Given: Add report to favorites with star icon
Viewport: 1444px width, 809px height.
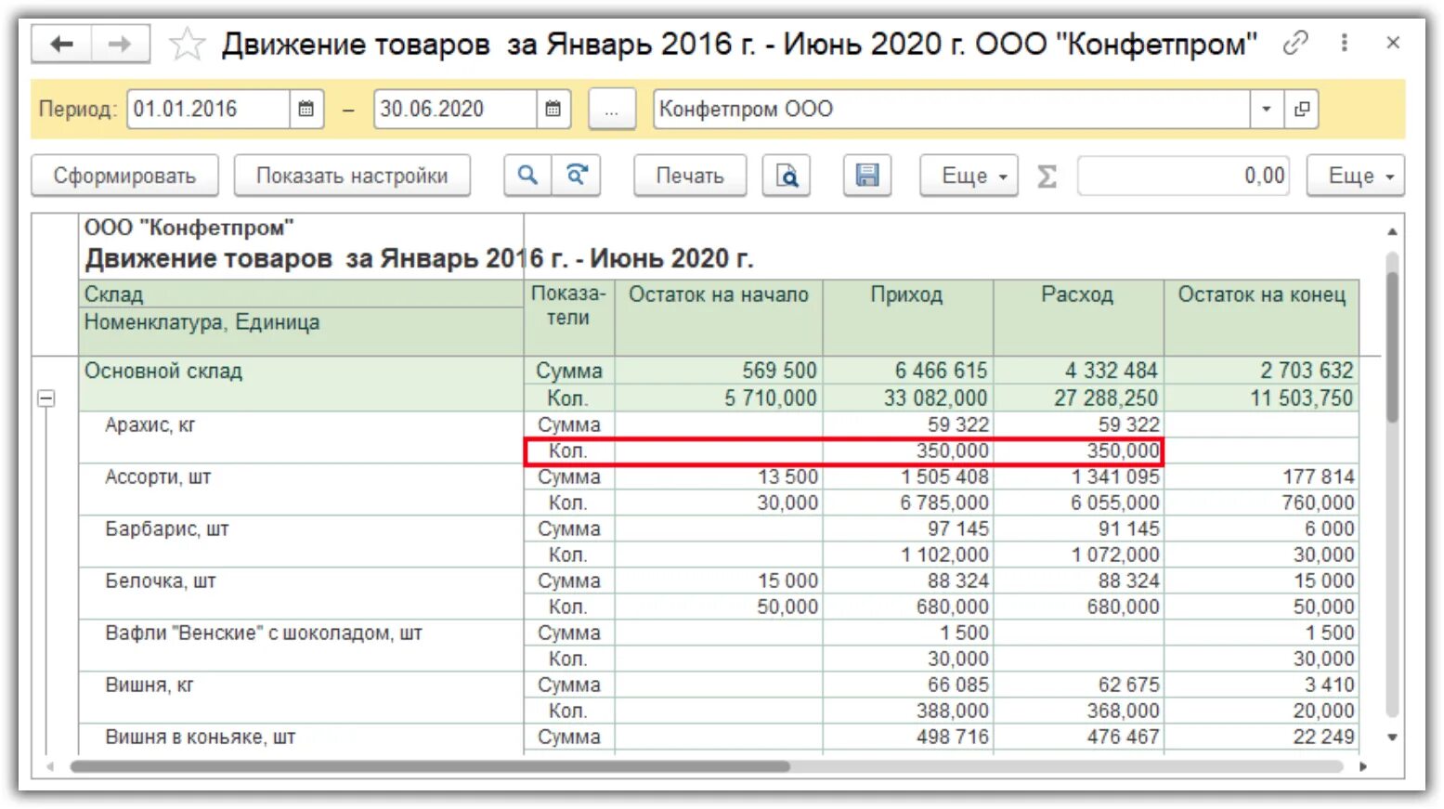Looking at the screenshot, I should [x=187, y=44].
